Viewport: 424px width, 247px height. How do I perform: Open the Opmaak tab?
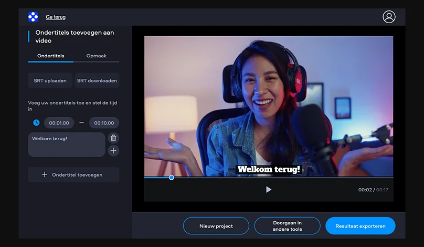tap(96, 56)
